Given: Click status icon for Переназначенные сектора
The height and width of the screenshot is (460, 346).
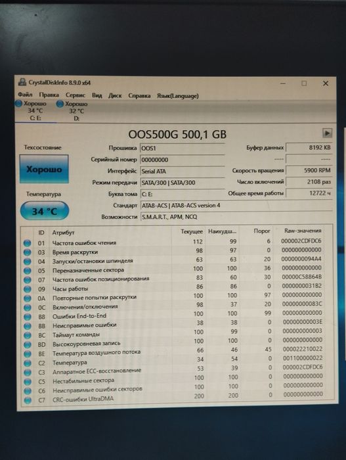Looking at the screenshot, I should [x=28, y=271].
